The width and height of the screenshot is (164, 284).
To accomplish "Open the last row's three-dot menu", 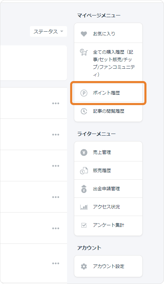I will click(56, 263).
